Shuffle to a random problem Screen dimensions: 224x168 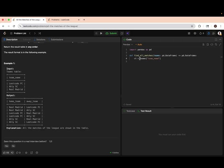(40, 33)
